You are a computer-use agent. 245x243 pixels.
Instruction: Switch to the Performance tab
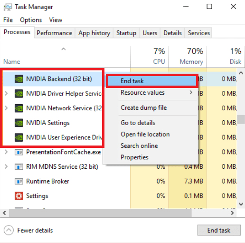[55, 33]
